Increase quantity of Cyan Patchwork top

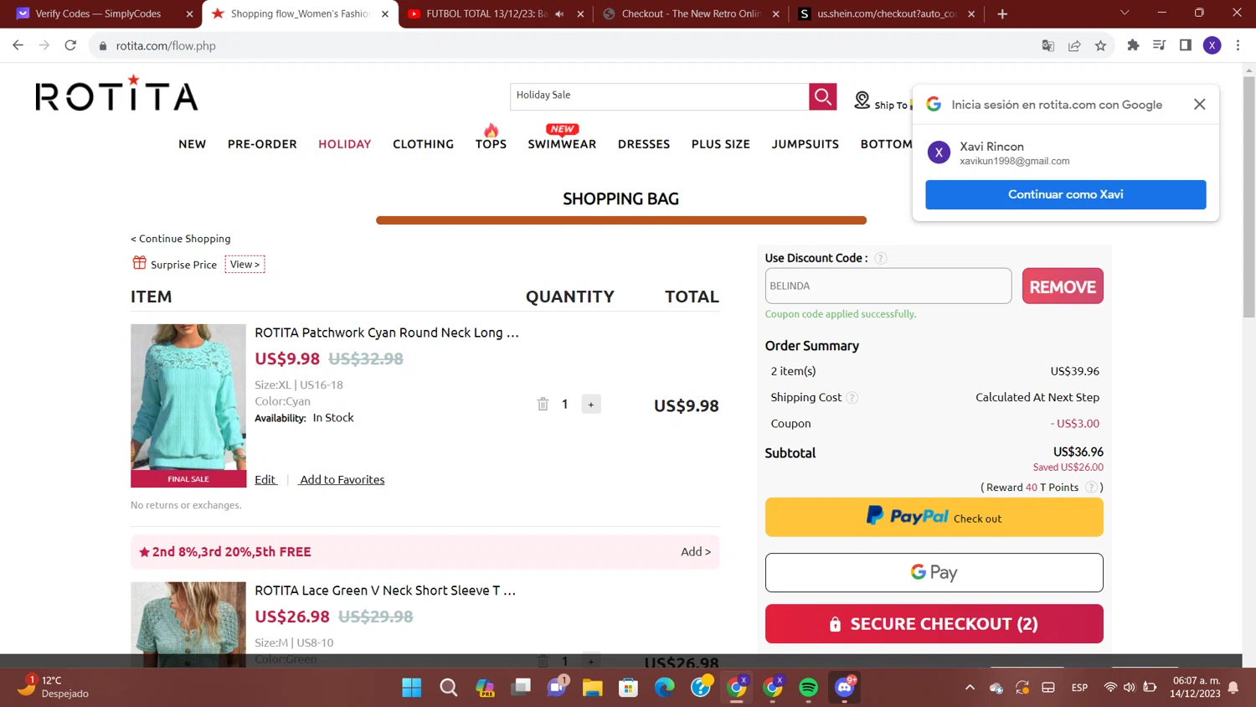pyautogui.click(x=591, y=405)
